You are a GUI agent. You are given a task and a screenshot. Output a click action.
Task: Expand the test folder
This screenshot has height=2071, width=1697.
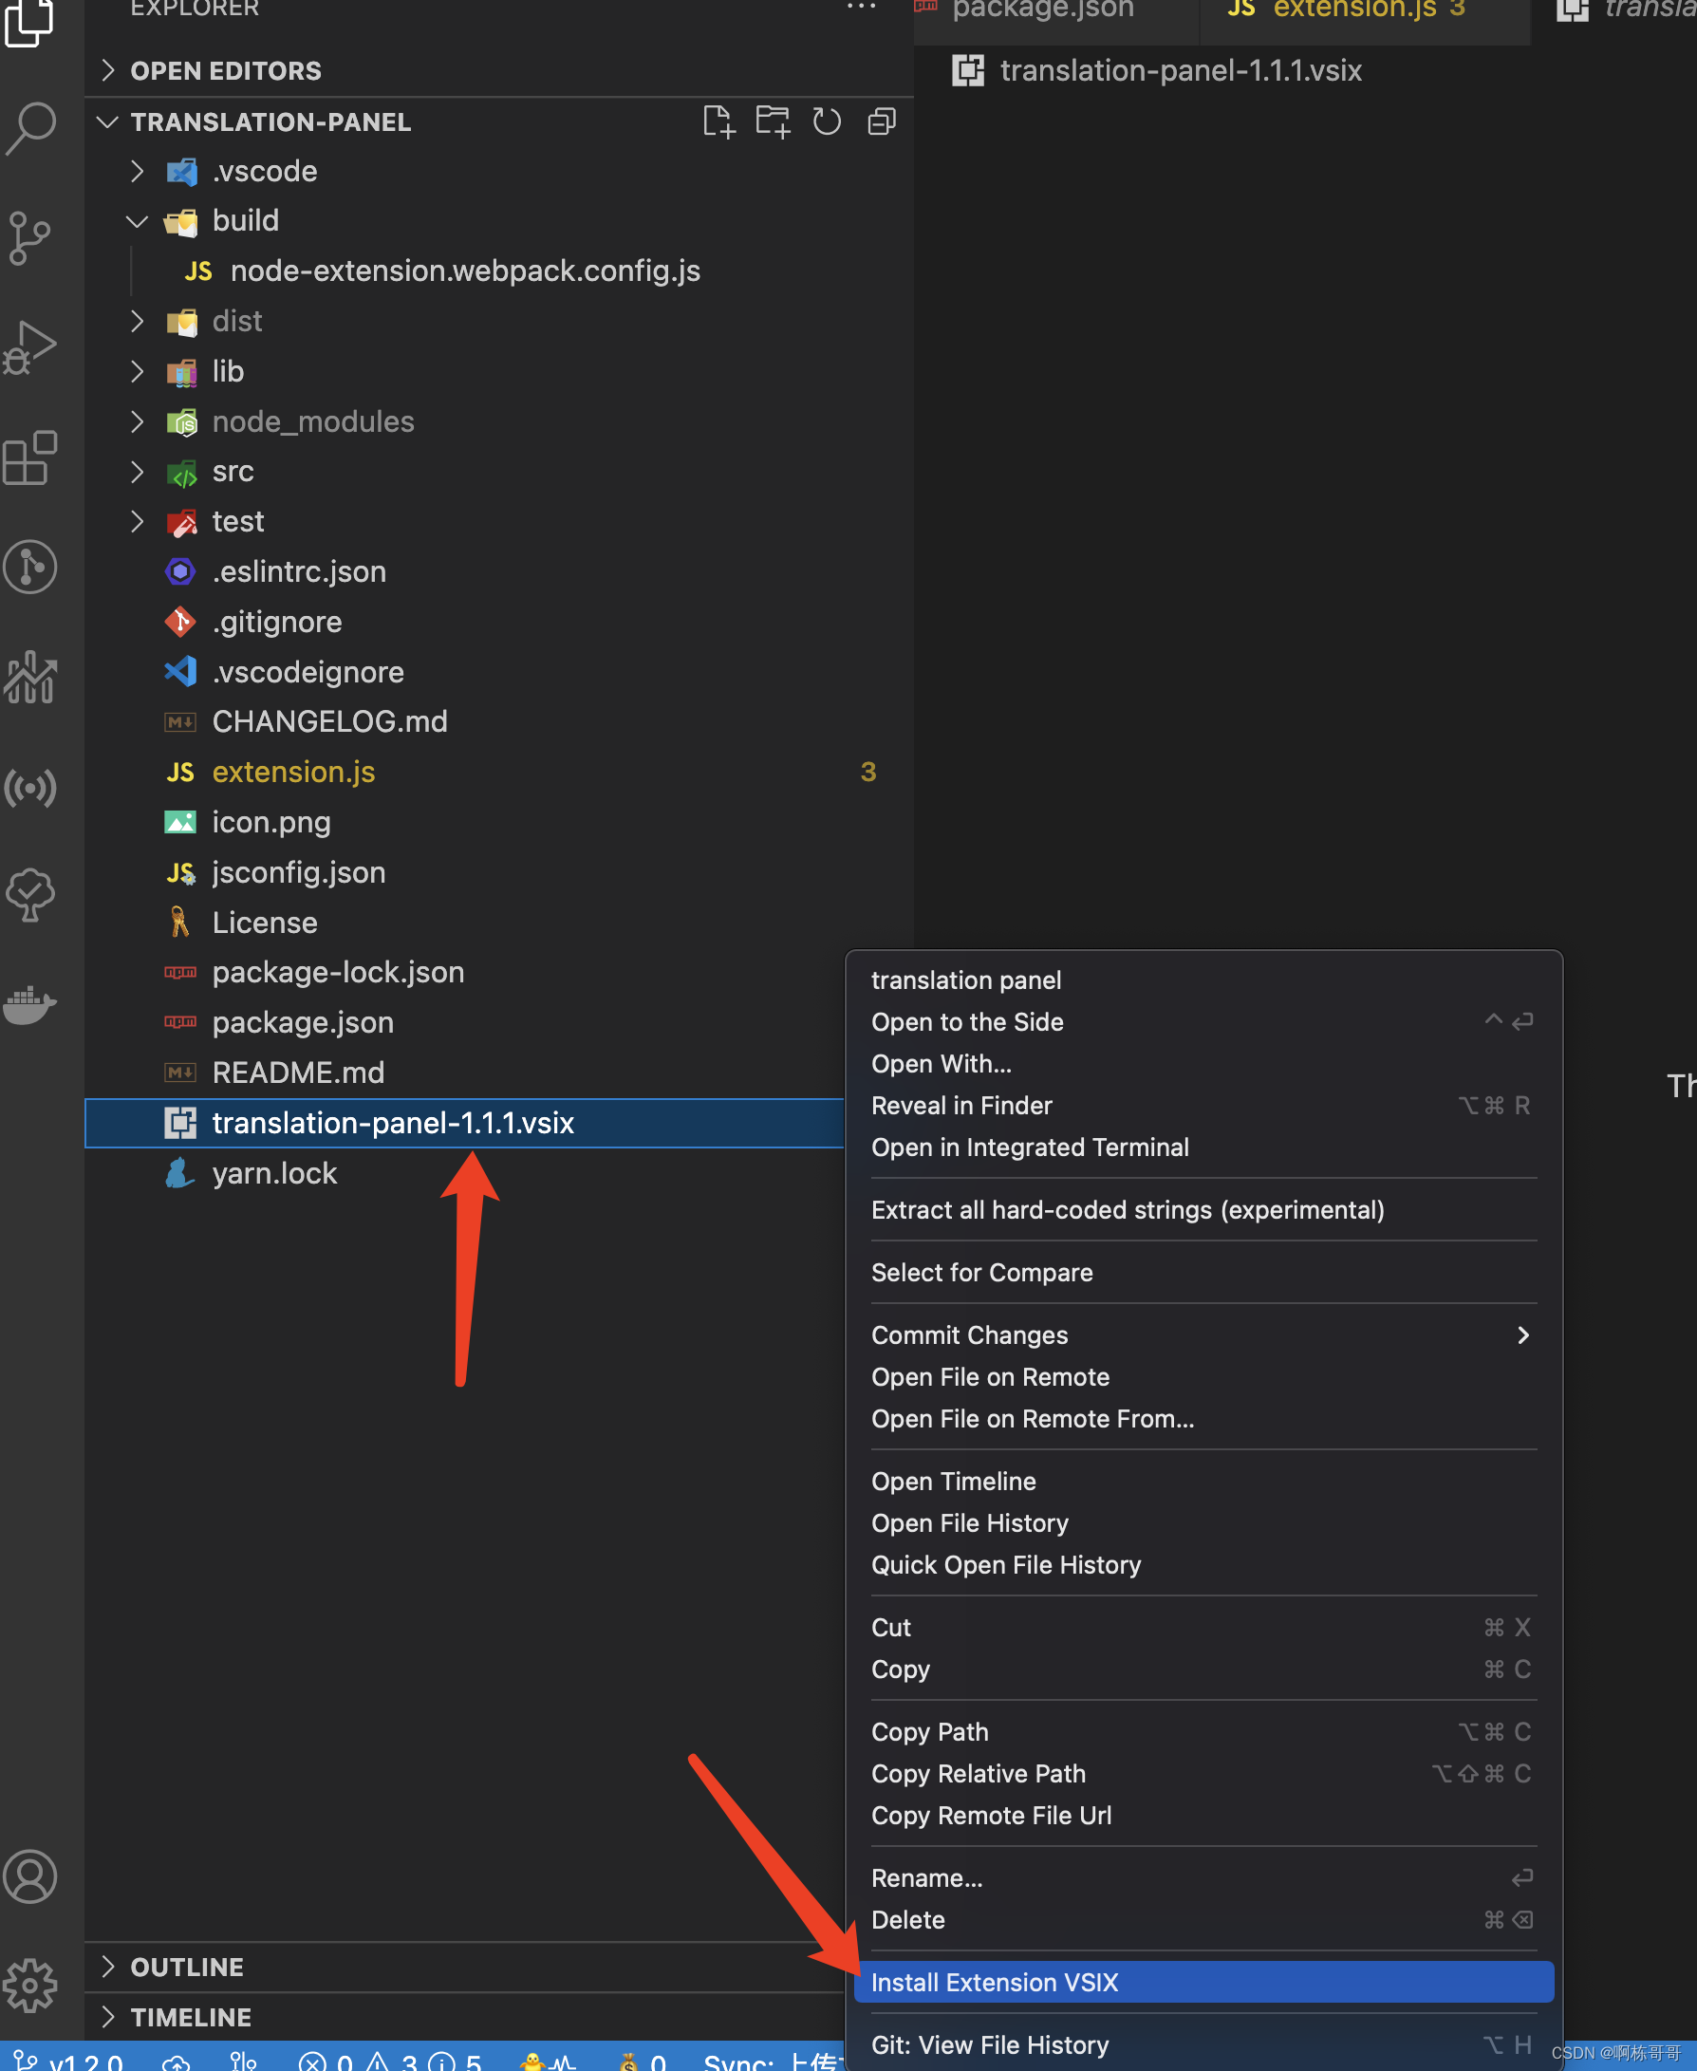pyautogui.click(x=498, y=521)
